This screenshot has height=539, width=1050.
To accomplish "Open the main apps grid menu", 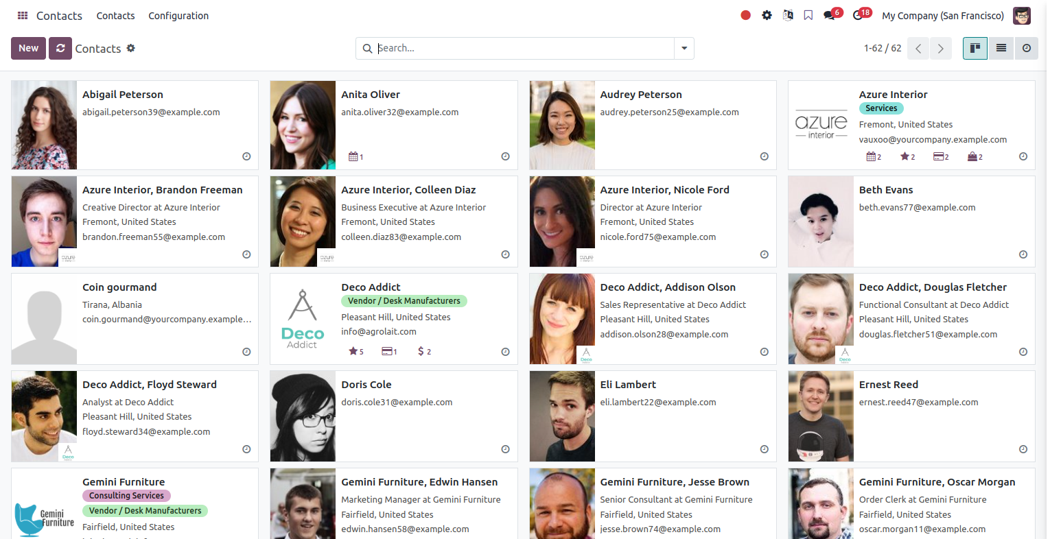I will [23, 15].
